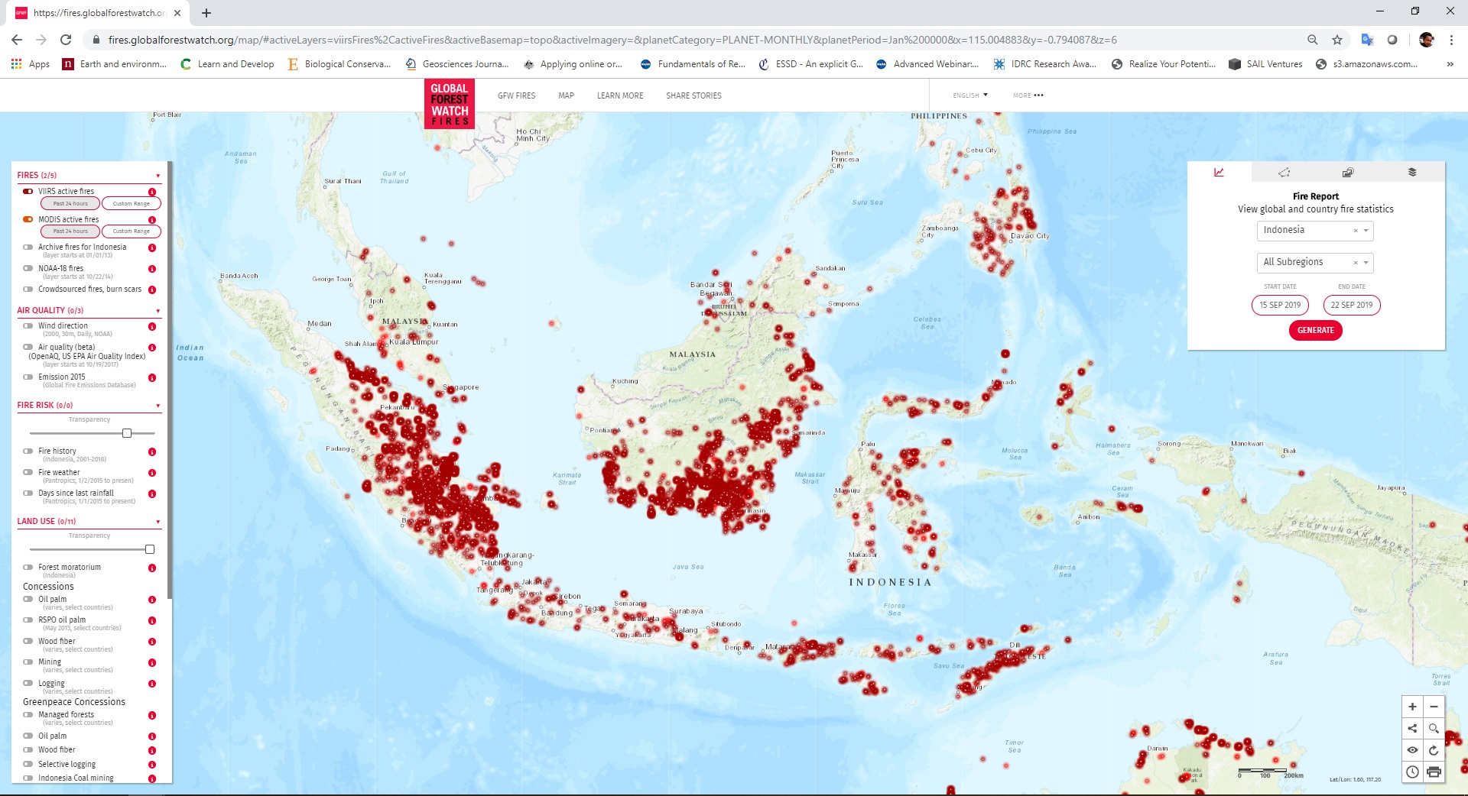Open the Indonesia country dropdown
1468x796 pixels.
tap(1366, 231)
